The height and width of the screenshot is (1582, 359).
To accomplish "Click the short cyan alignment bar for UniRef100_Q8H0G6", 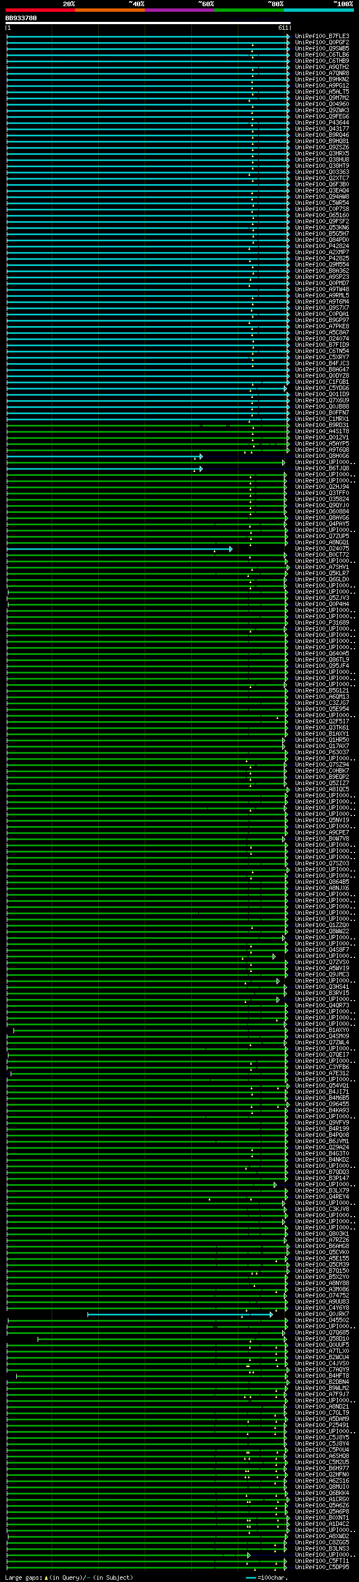I will [x=104, y=456].
